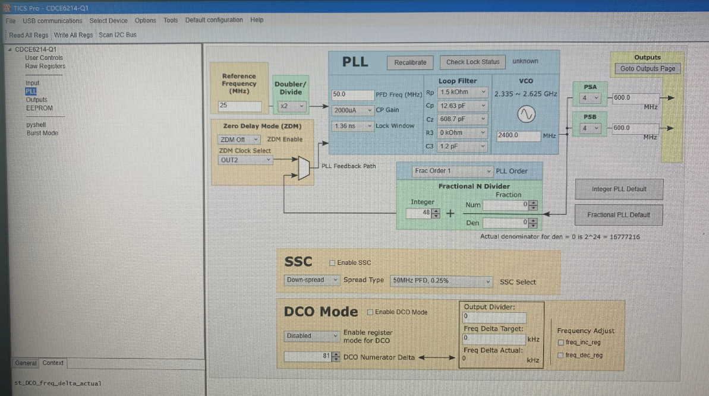709x396 pixels.
Task: Open the C3 1.2 pF dropdown
Action: pyautogui.click(x=462, y=146)
